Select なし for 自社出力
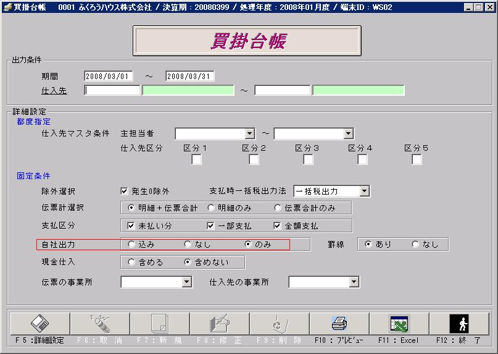This screenshot has height=354, width=498. tap(188, 244)
